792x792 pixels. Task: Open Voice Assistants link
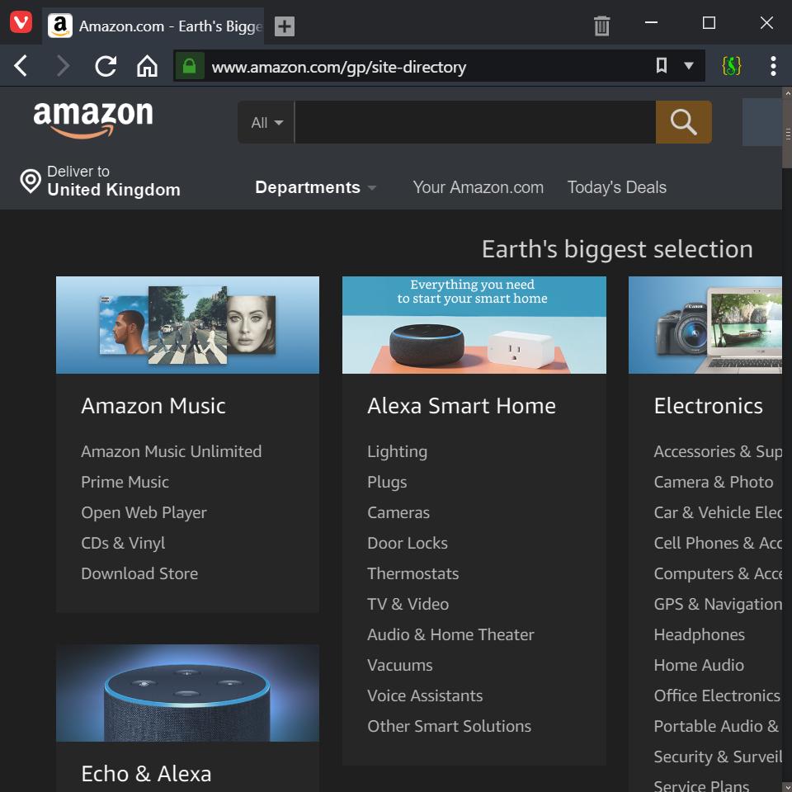tap(425, 696)
